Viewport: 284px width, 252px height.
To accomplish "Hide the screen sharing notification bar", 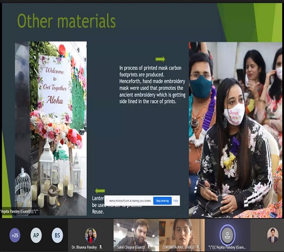I will click(x=176, y=200).
